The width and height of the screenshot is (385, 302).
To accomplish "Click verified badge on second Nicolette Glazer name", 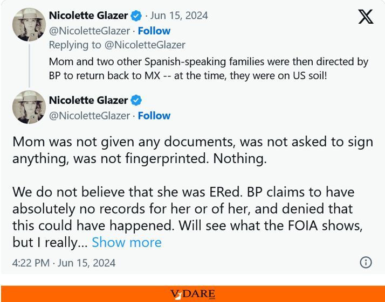I will pyautogui.click(x=136, y=100).
